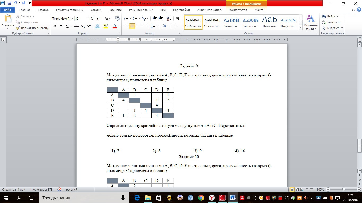Toggle underline (Ч) formatting
Viewport: 362px width, 203px height.
[67, 26]
